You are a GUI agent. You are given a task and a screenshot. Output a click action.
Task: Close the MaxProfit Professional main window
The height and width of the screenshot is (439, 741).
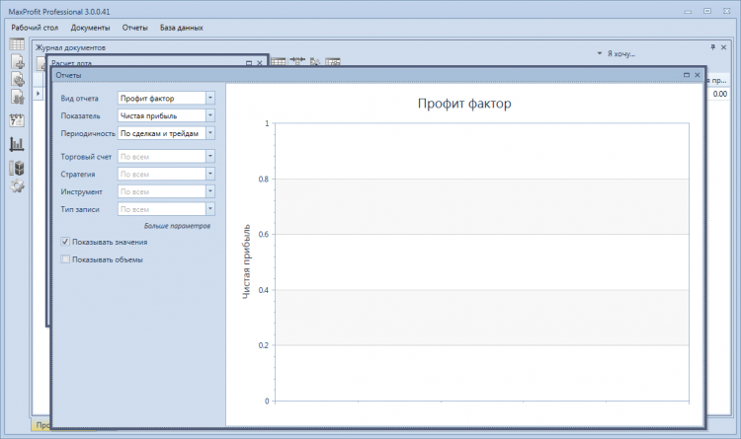point(726,11)
